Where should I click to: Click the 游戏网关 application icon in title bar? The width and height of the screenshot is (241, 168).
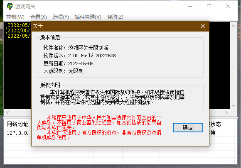[x=10, y=6]
